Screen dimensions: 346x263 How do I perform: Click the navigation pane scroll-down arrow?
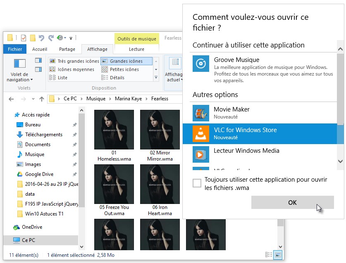click(82, 247)
